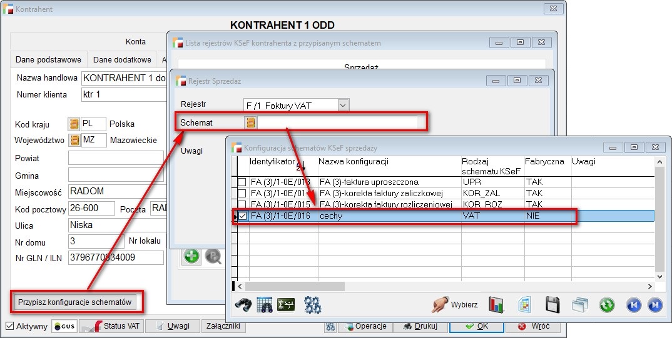Click the floppy disk save icon
Image resolution: width=672 pixels, height=338 pixels.
click(x=552, y=305)
